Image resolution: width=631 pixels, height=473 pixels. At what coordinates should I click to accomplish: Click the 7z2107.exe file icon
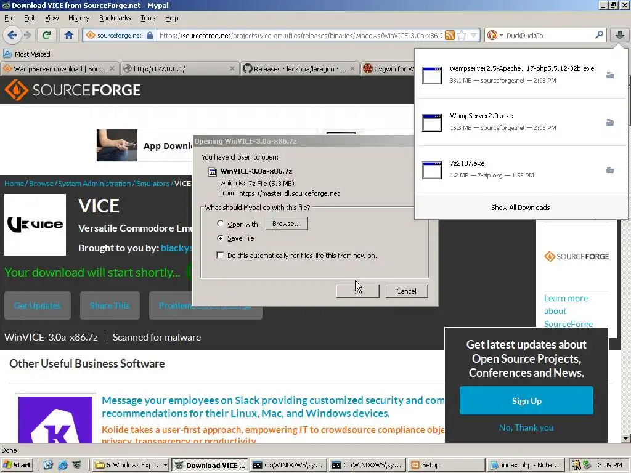(432, 170)
